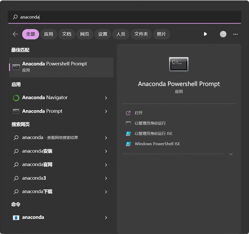Expand the Anaconda Navigator chevron arrow
Screen dimensions: 249x234
click(106, 98)
